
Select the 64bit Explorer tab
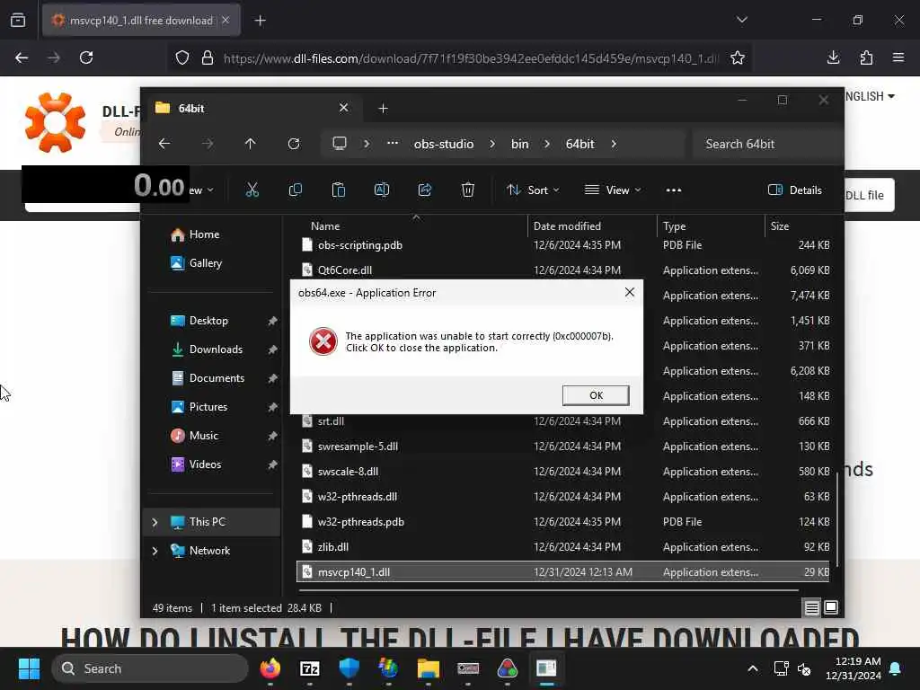point(252,109)
